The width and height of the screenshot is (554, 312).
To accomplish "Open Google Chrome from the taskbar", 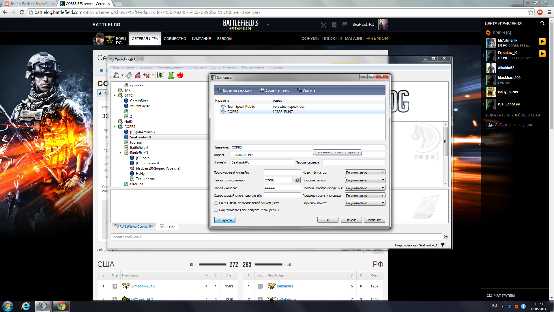I will click(x=61, y=306).
